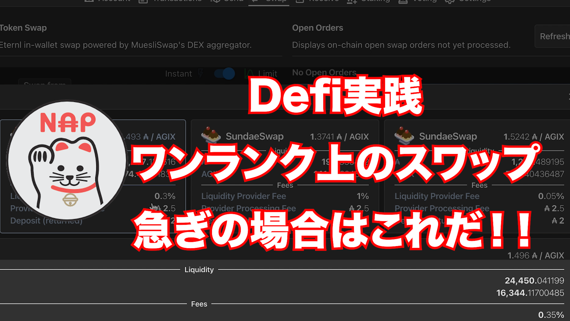Image resolution: width=570 pixels, height=321 pixels.
Task: Open the Staking tab icon
Action: [352, 1]
